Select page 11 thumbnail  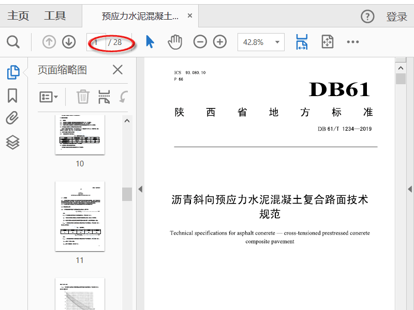(x=80, y=216)
